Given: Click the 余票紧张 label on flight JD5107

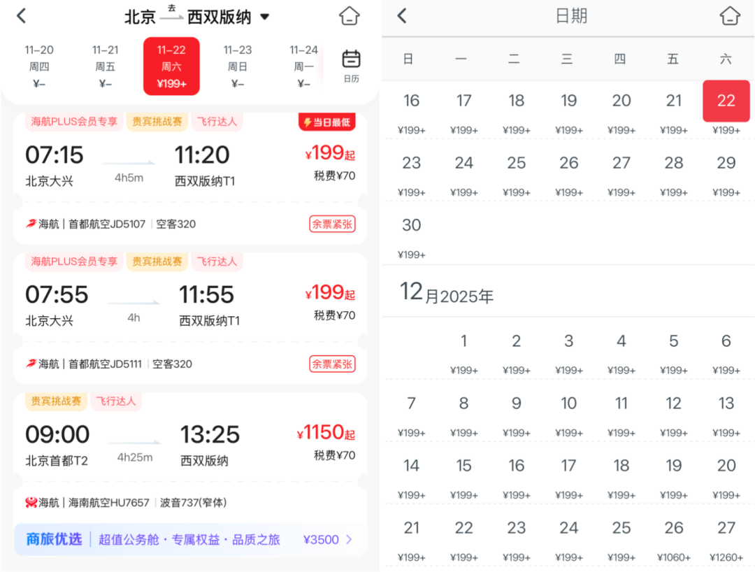Looking at the screenshot, I should pyautogui.click(x=332, y=224).
